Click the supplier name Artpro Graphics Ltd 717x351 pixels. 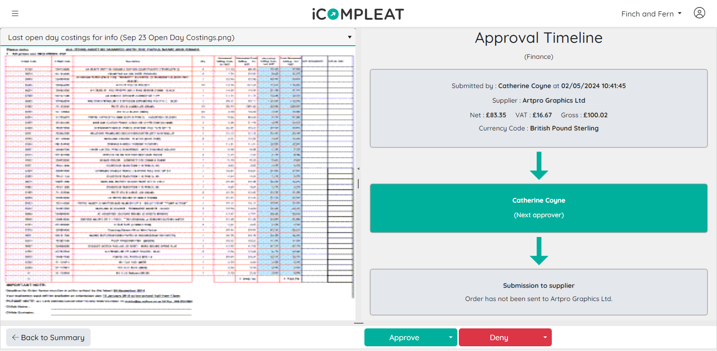(554, 100)
